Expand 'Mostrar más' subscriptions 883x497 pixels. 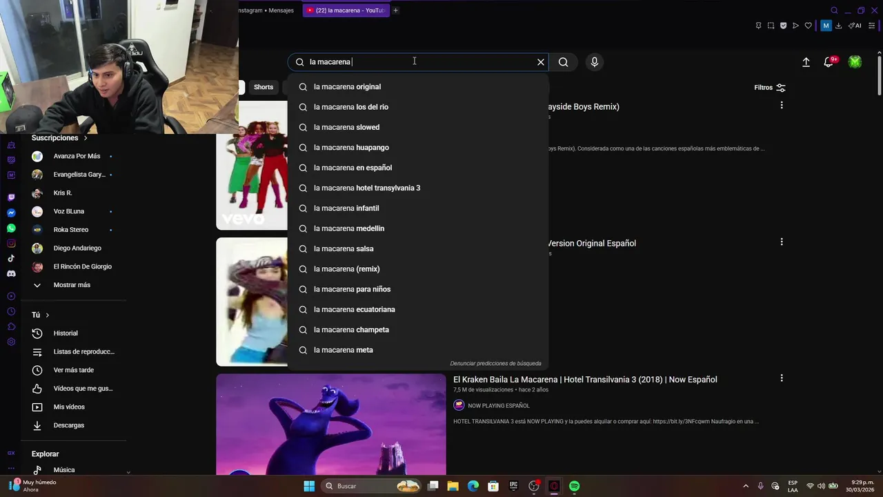pyautogui.click(x=72, y=285)
